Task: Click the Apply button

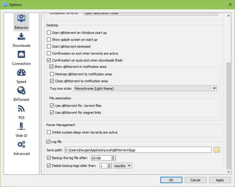Action: point(220,180)
